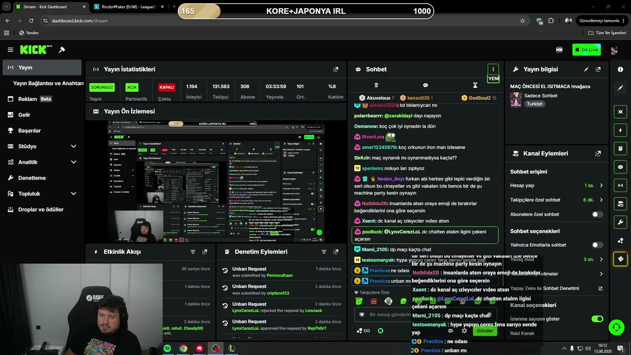This screenshot has height=355, width=631.
Task: Open Hesap yaşı setting chevron
Action: coord(601,186)
